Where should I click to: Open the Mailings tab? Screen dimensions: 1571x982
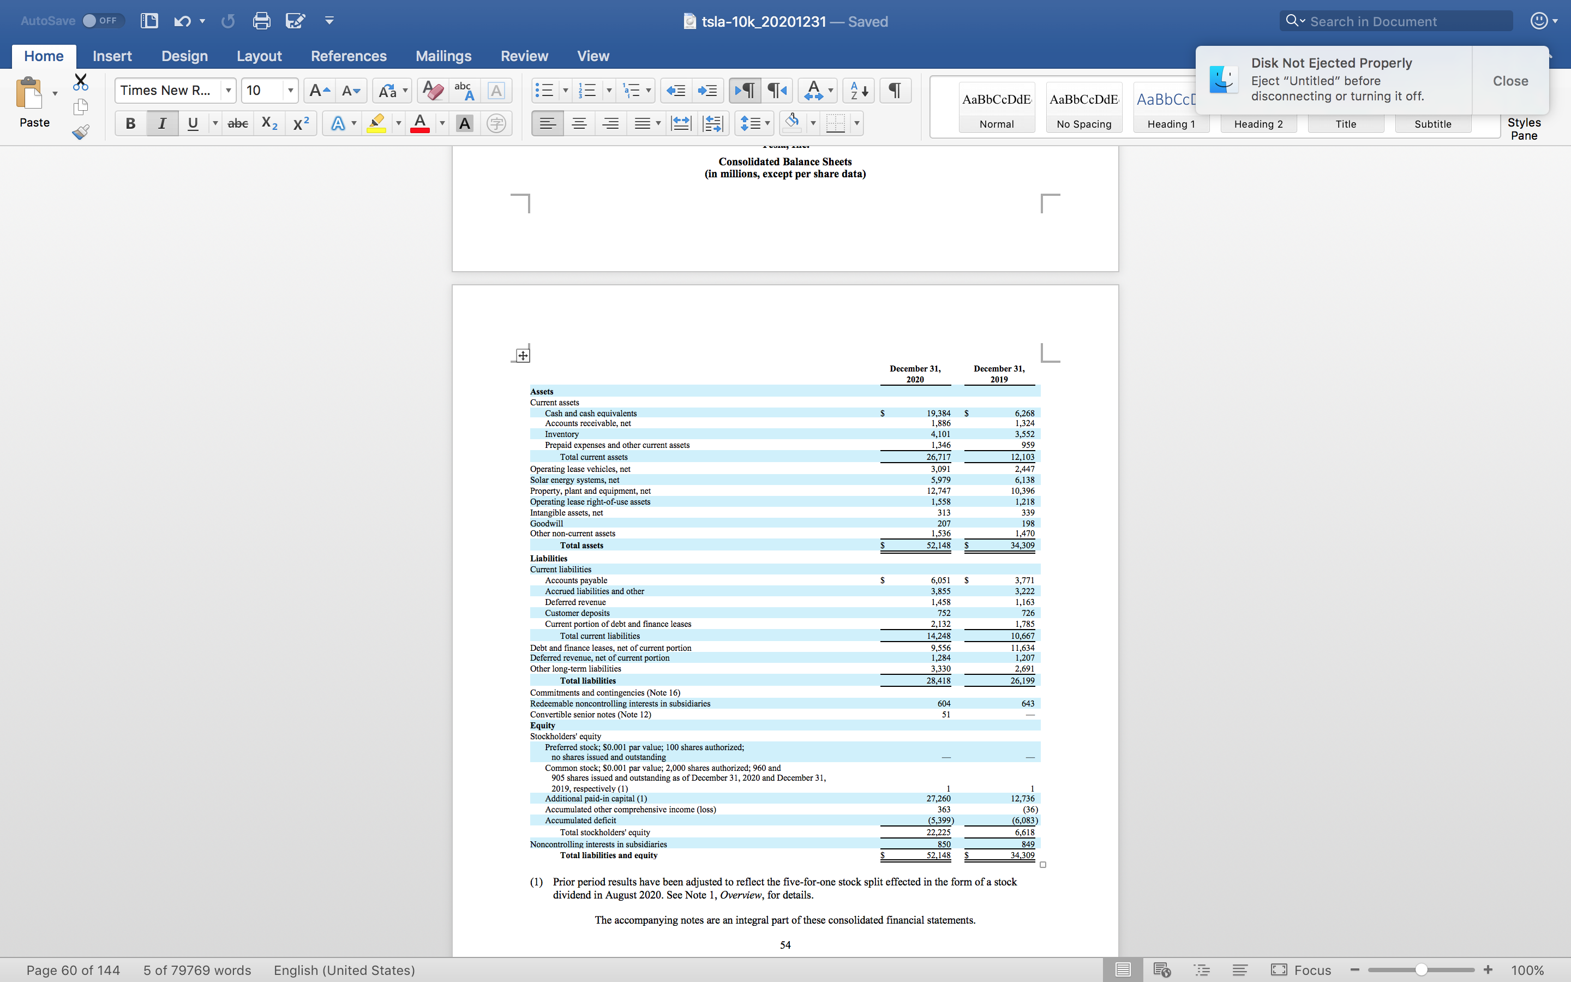pos(443,56)
